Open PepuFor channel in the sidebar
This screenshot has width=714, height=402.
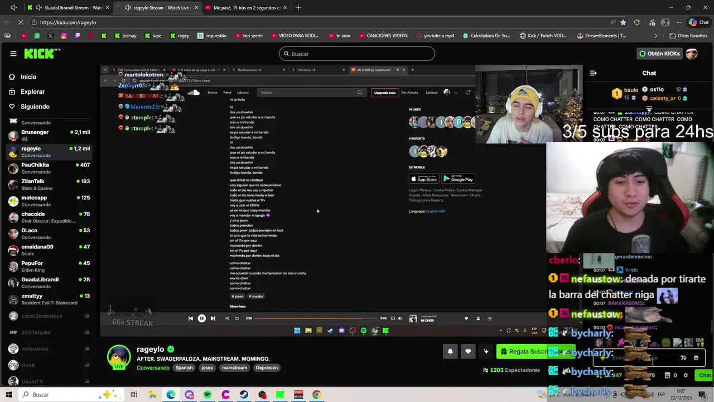pos(49,266)
